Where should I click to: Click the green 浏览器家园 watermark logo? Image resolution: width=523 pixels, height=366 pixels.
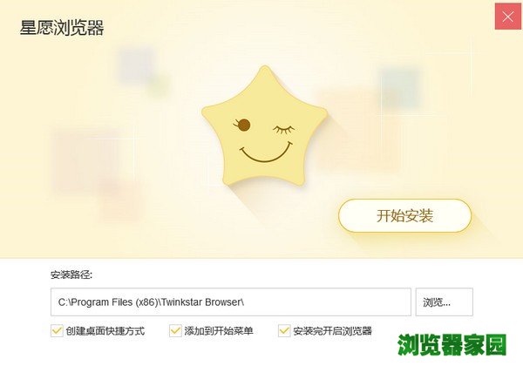click(x=452, y=345)
